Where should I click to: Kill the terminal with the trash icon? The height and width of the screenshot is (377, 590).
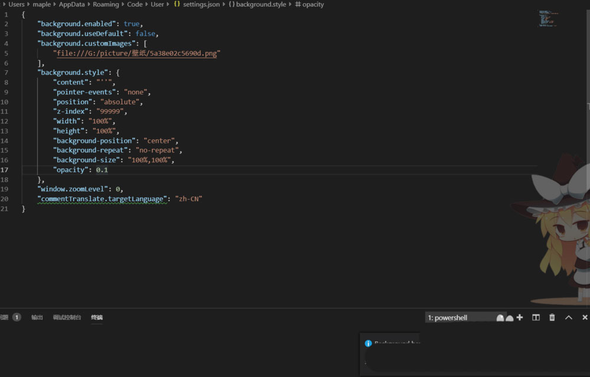pos(552,317)
